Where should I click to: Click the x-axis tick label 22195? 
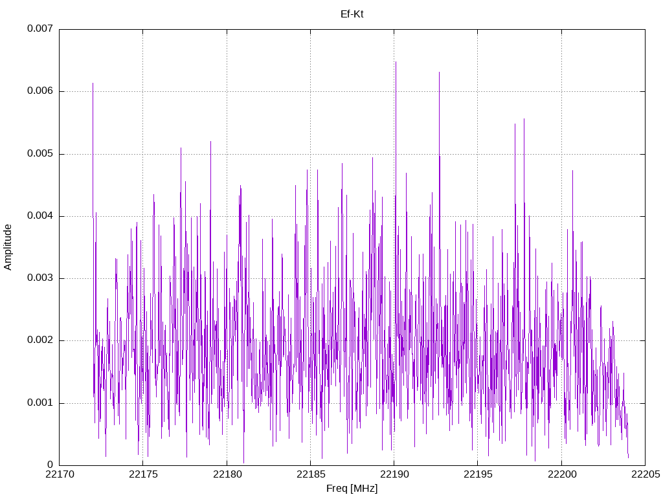tap(478, 474)
